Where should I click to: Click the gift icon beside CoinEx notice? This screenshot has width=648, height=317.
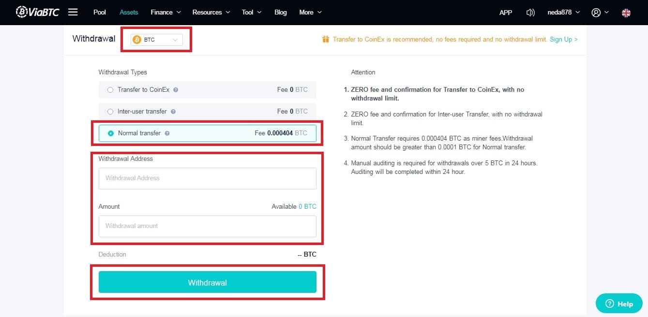(326, 39)
